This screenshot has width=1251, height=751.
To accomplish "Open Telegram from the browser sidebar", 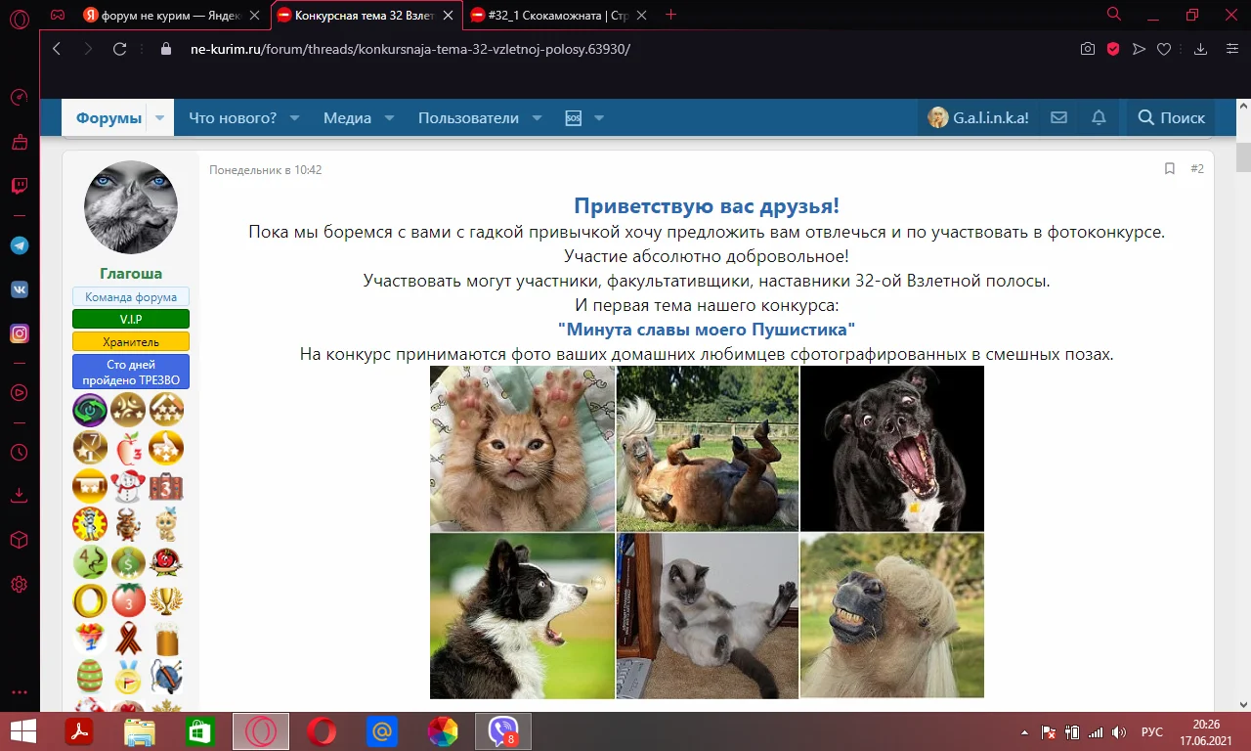I will tap(19, 245).
